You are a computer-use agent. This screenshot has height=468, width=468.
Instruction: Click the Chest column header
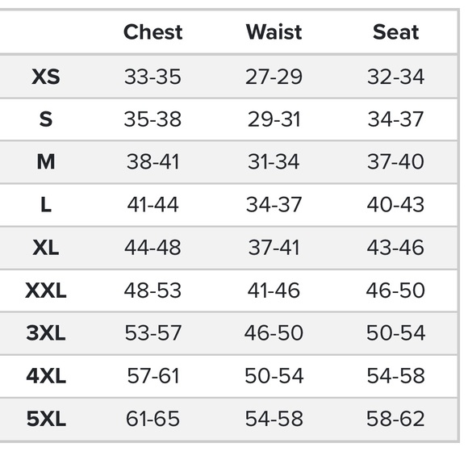pyautogui.click(x=153, y=32)
